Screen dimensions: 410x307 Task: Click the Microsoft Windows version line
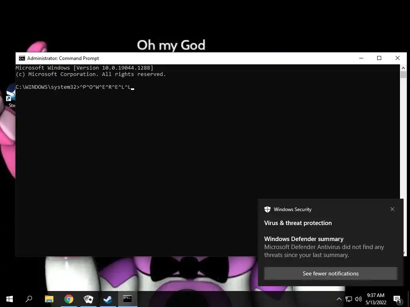84,68
